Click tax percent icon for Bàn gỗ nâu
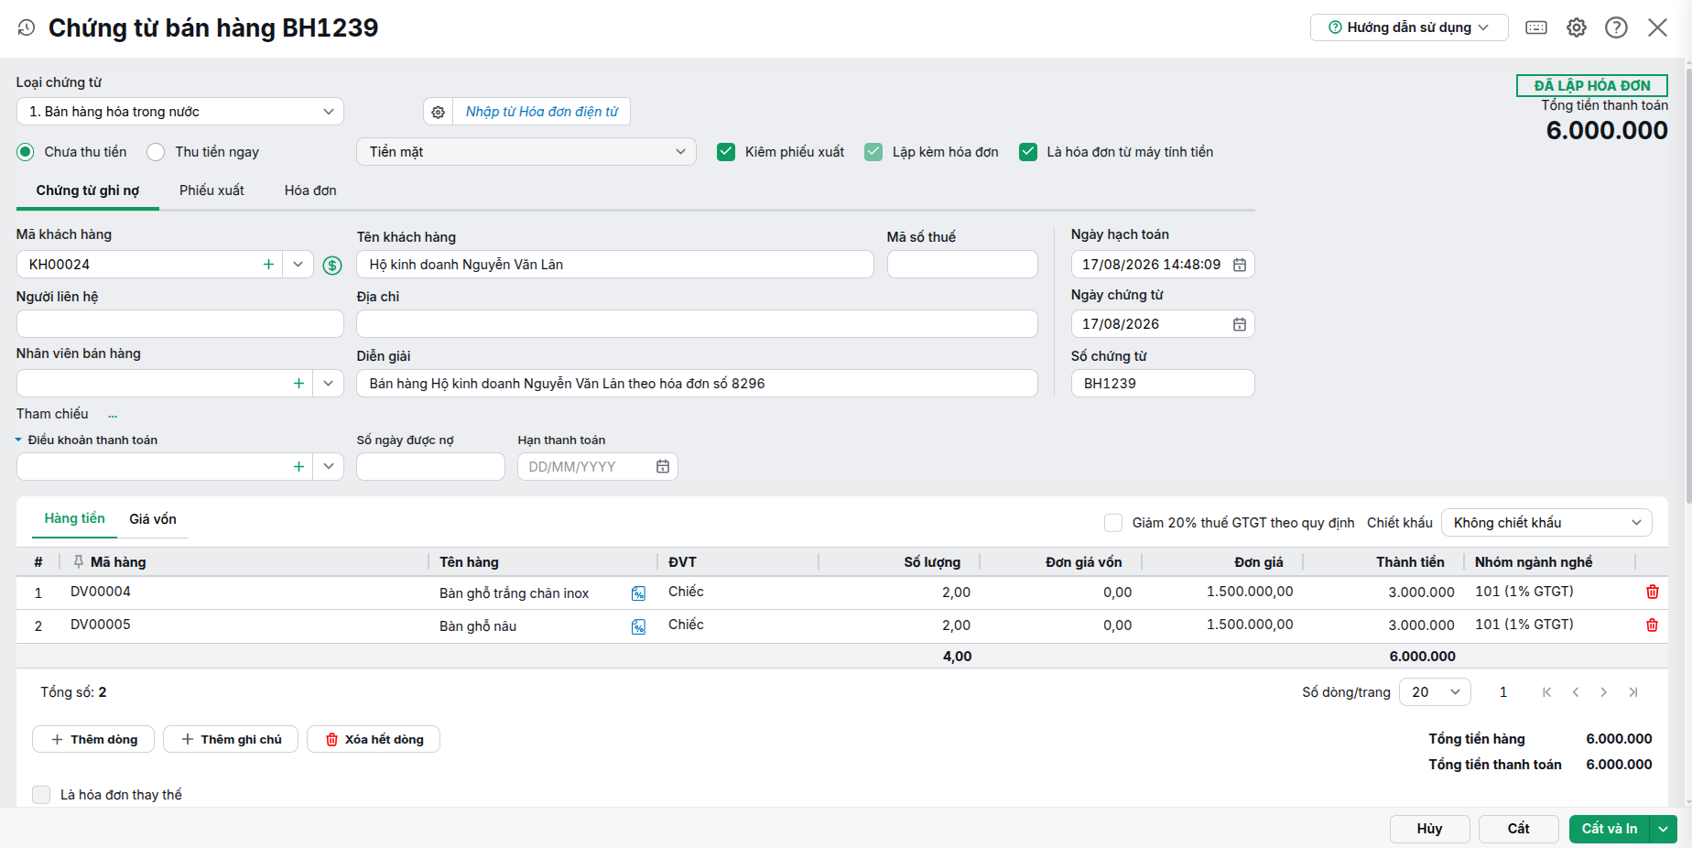The width and height of the screenshot is (1692, 848). (638, 627)
